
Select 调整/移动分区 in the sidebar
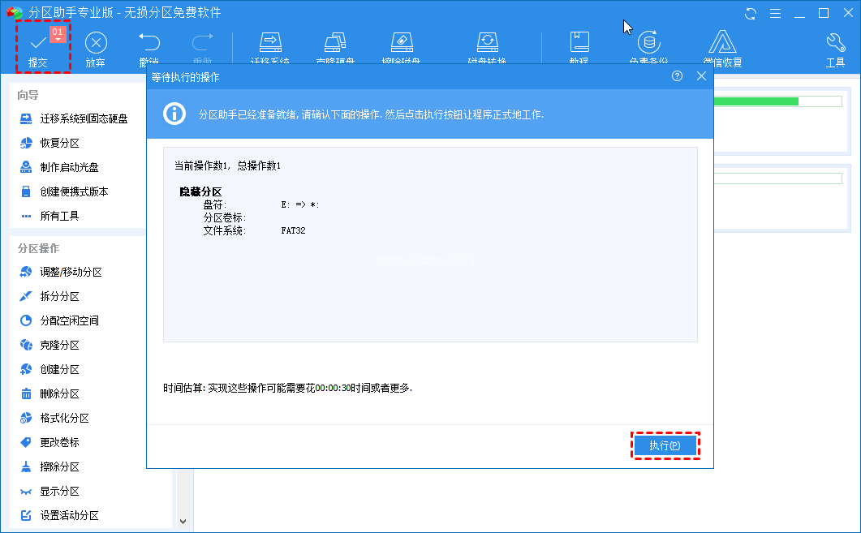pyautogui.click(x=71, y=272)
